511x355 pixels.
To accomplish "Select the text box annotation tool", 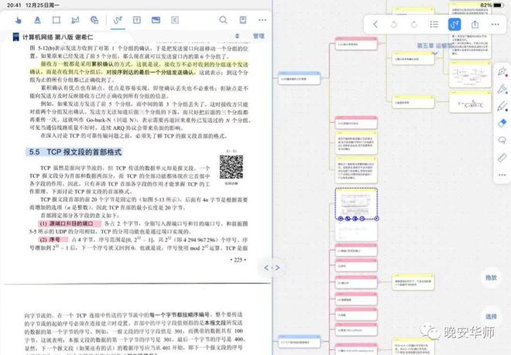I will [137, 20].
